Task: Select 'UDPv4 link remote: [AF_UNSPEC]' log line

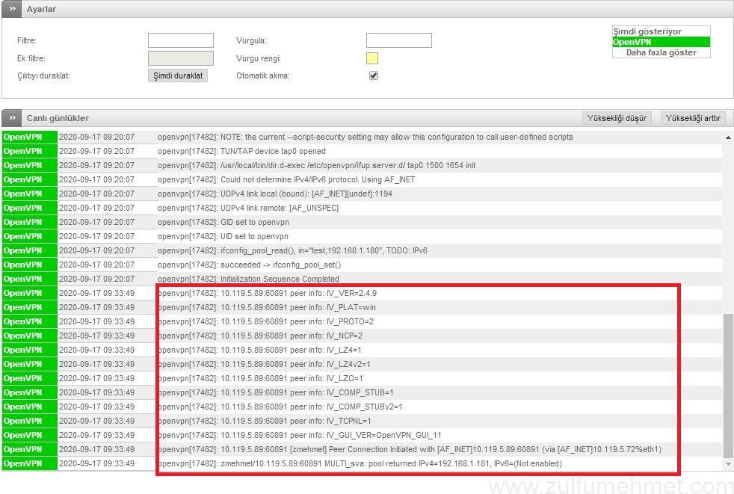Action: pos(361,208)
